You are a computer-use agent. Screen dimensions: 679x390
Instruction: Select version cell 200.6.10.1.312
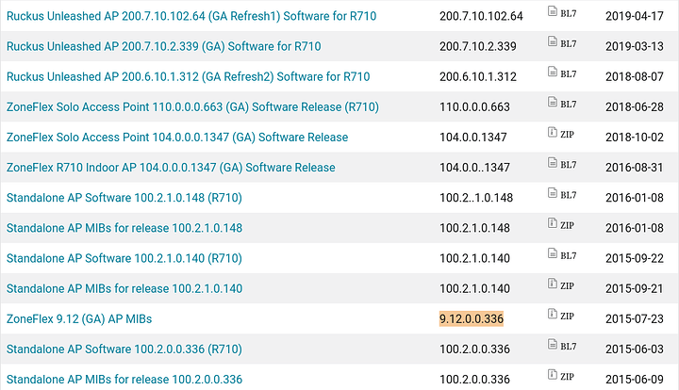(477, 76)
